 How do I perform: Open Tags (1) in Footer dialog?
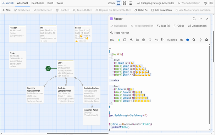(164, 26)
